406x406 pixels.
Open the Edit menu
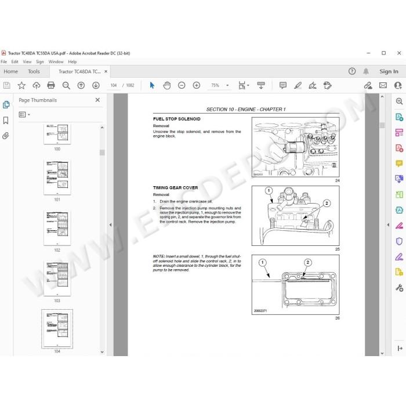(14, 61)
